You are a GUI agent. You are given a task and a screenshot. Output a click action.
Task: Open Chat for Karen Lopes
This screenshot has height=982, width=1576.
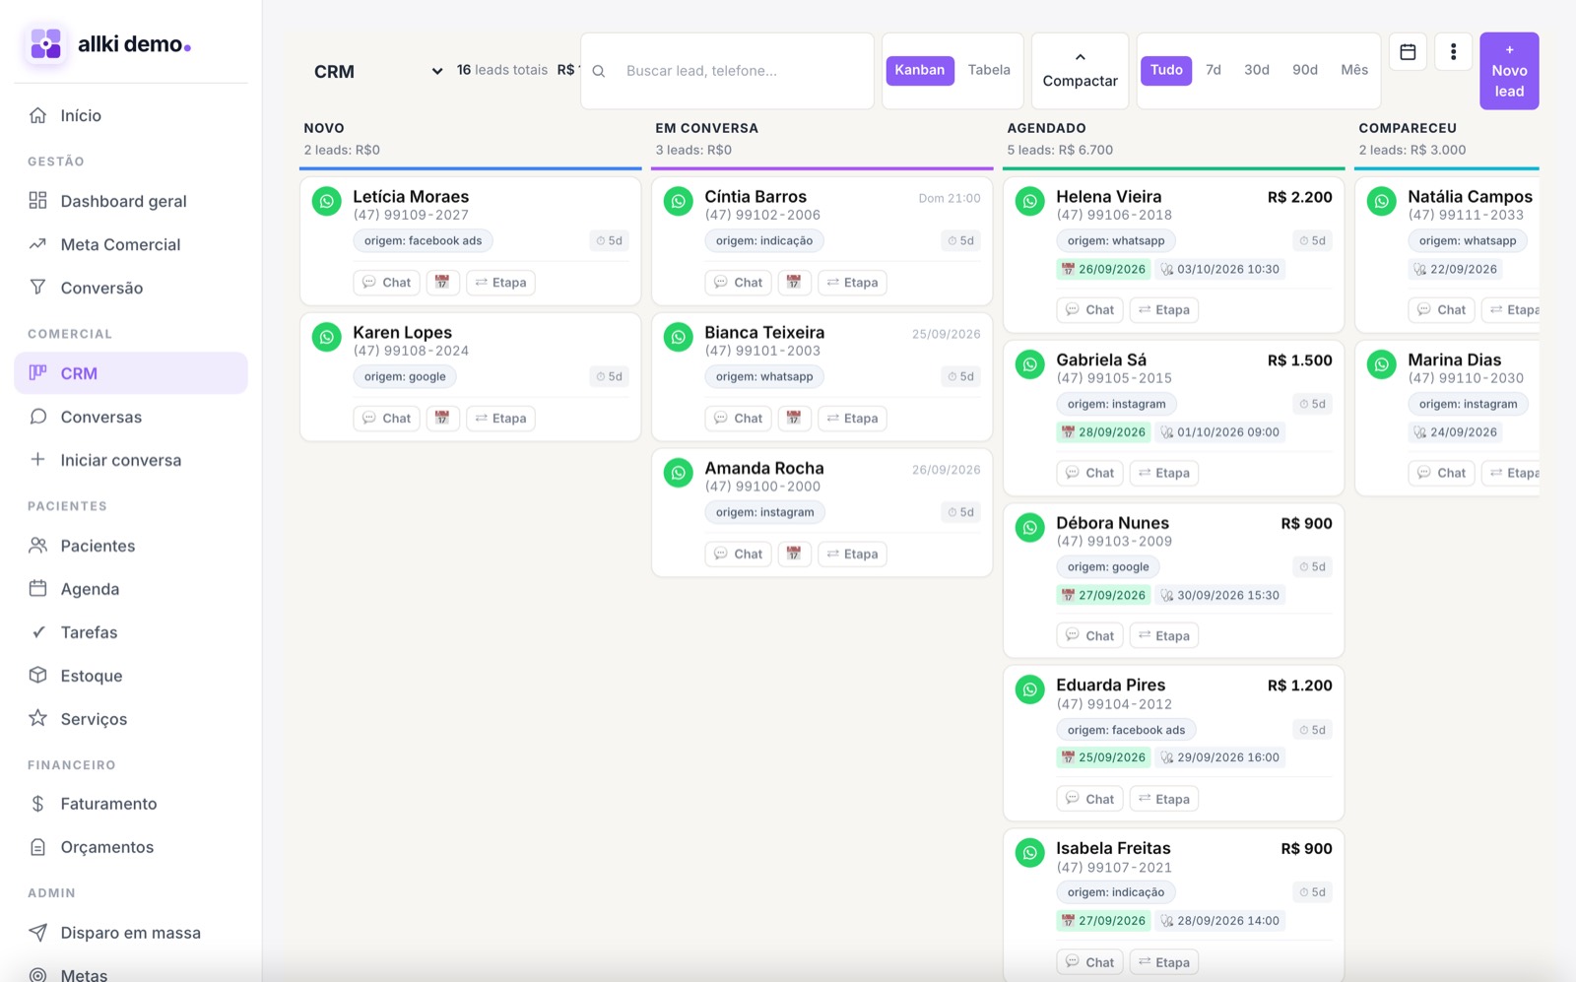tap(387, 419)
